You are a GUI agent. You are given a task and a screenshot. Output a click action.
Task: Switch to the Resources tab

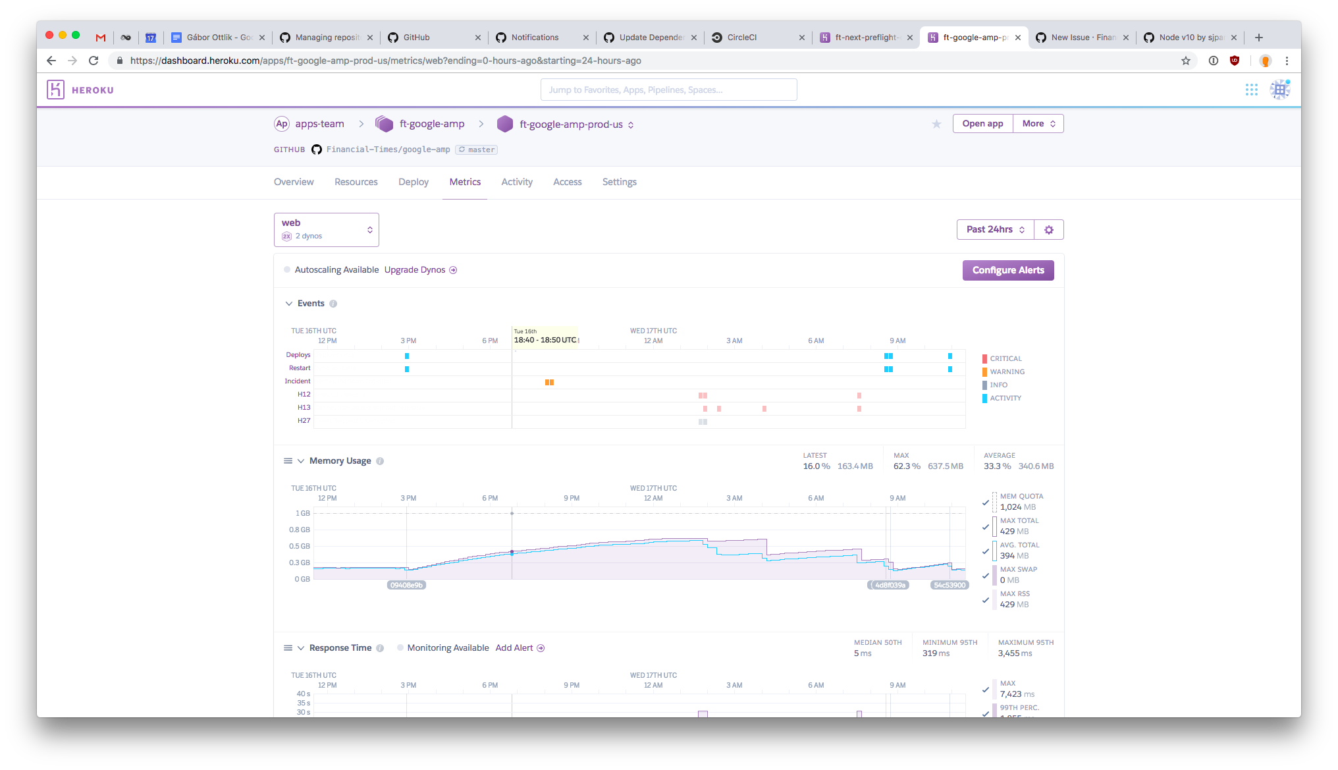tap(356, 182)
